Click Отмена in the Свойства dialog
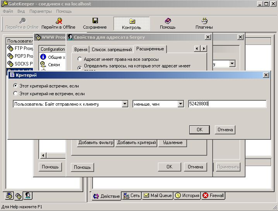This screenshot has height=211, width=278. 196,167
